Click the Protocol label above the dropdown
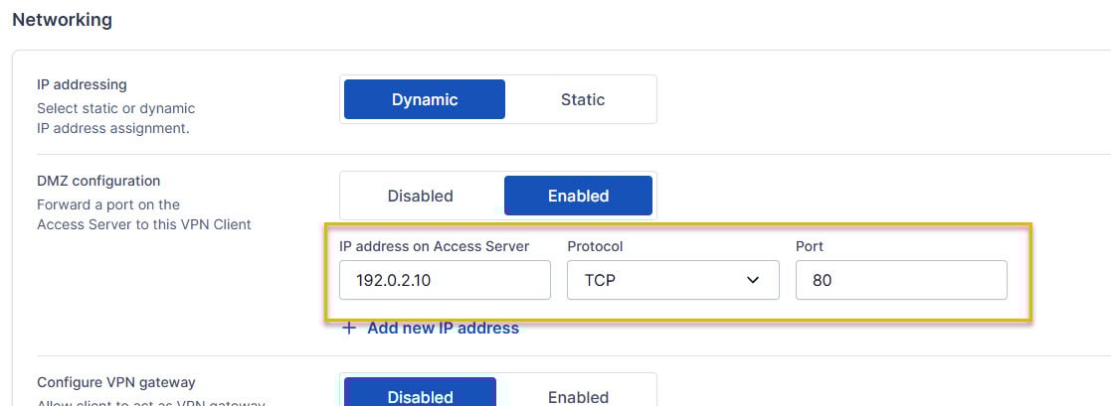Image resolution: width=1111 pixels, height=406 pixels. click(x=595, y=246)
